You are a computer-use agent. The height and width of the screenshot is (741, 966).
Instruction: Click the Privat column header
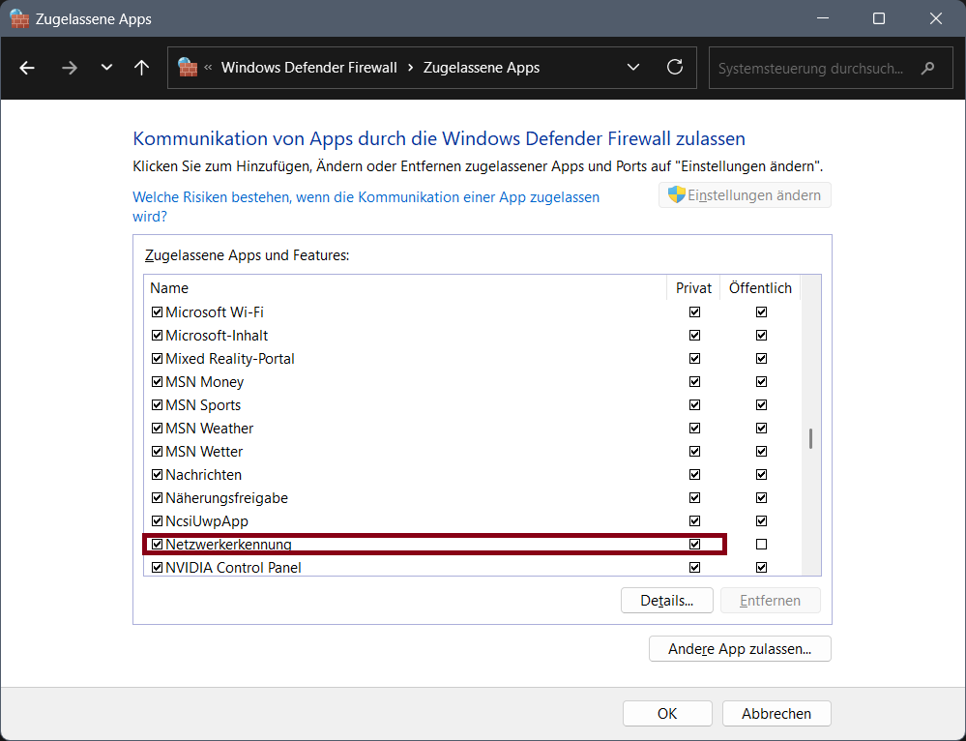pyautogui.click(x=693, y=288)
